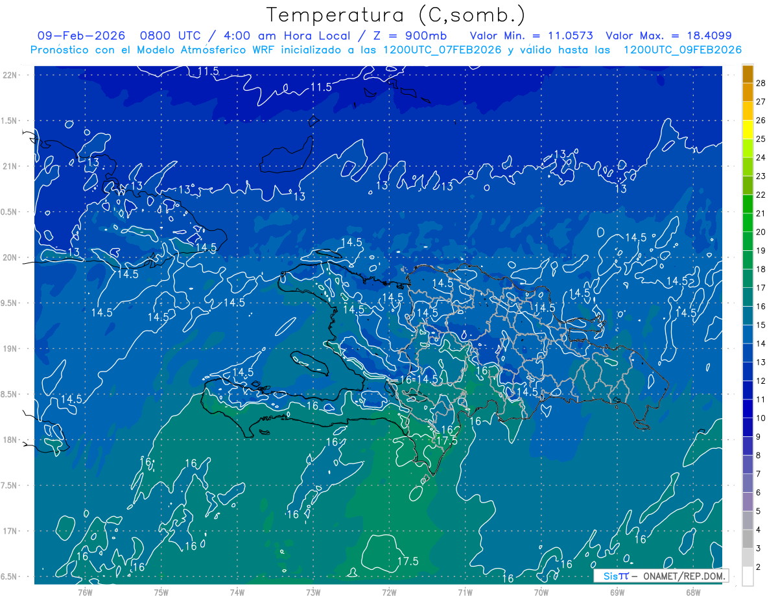The height and width of the screenshot is (601, 778).
Task: Click the initialization time '1200UTC_07FEB2026'
Action: click(x=442, y=50)
